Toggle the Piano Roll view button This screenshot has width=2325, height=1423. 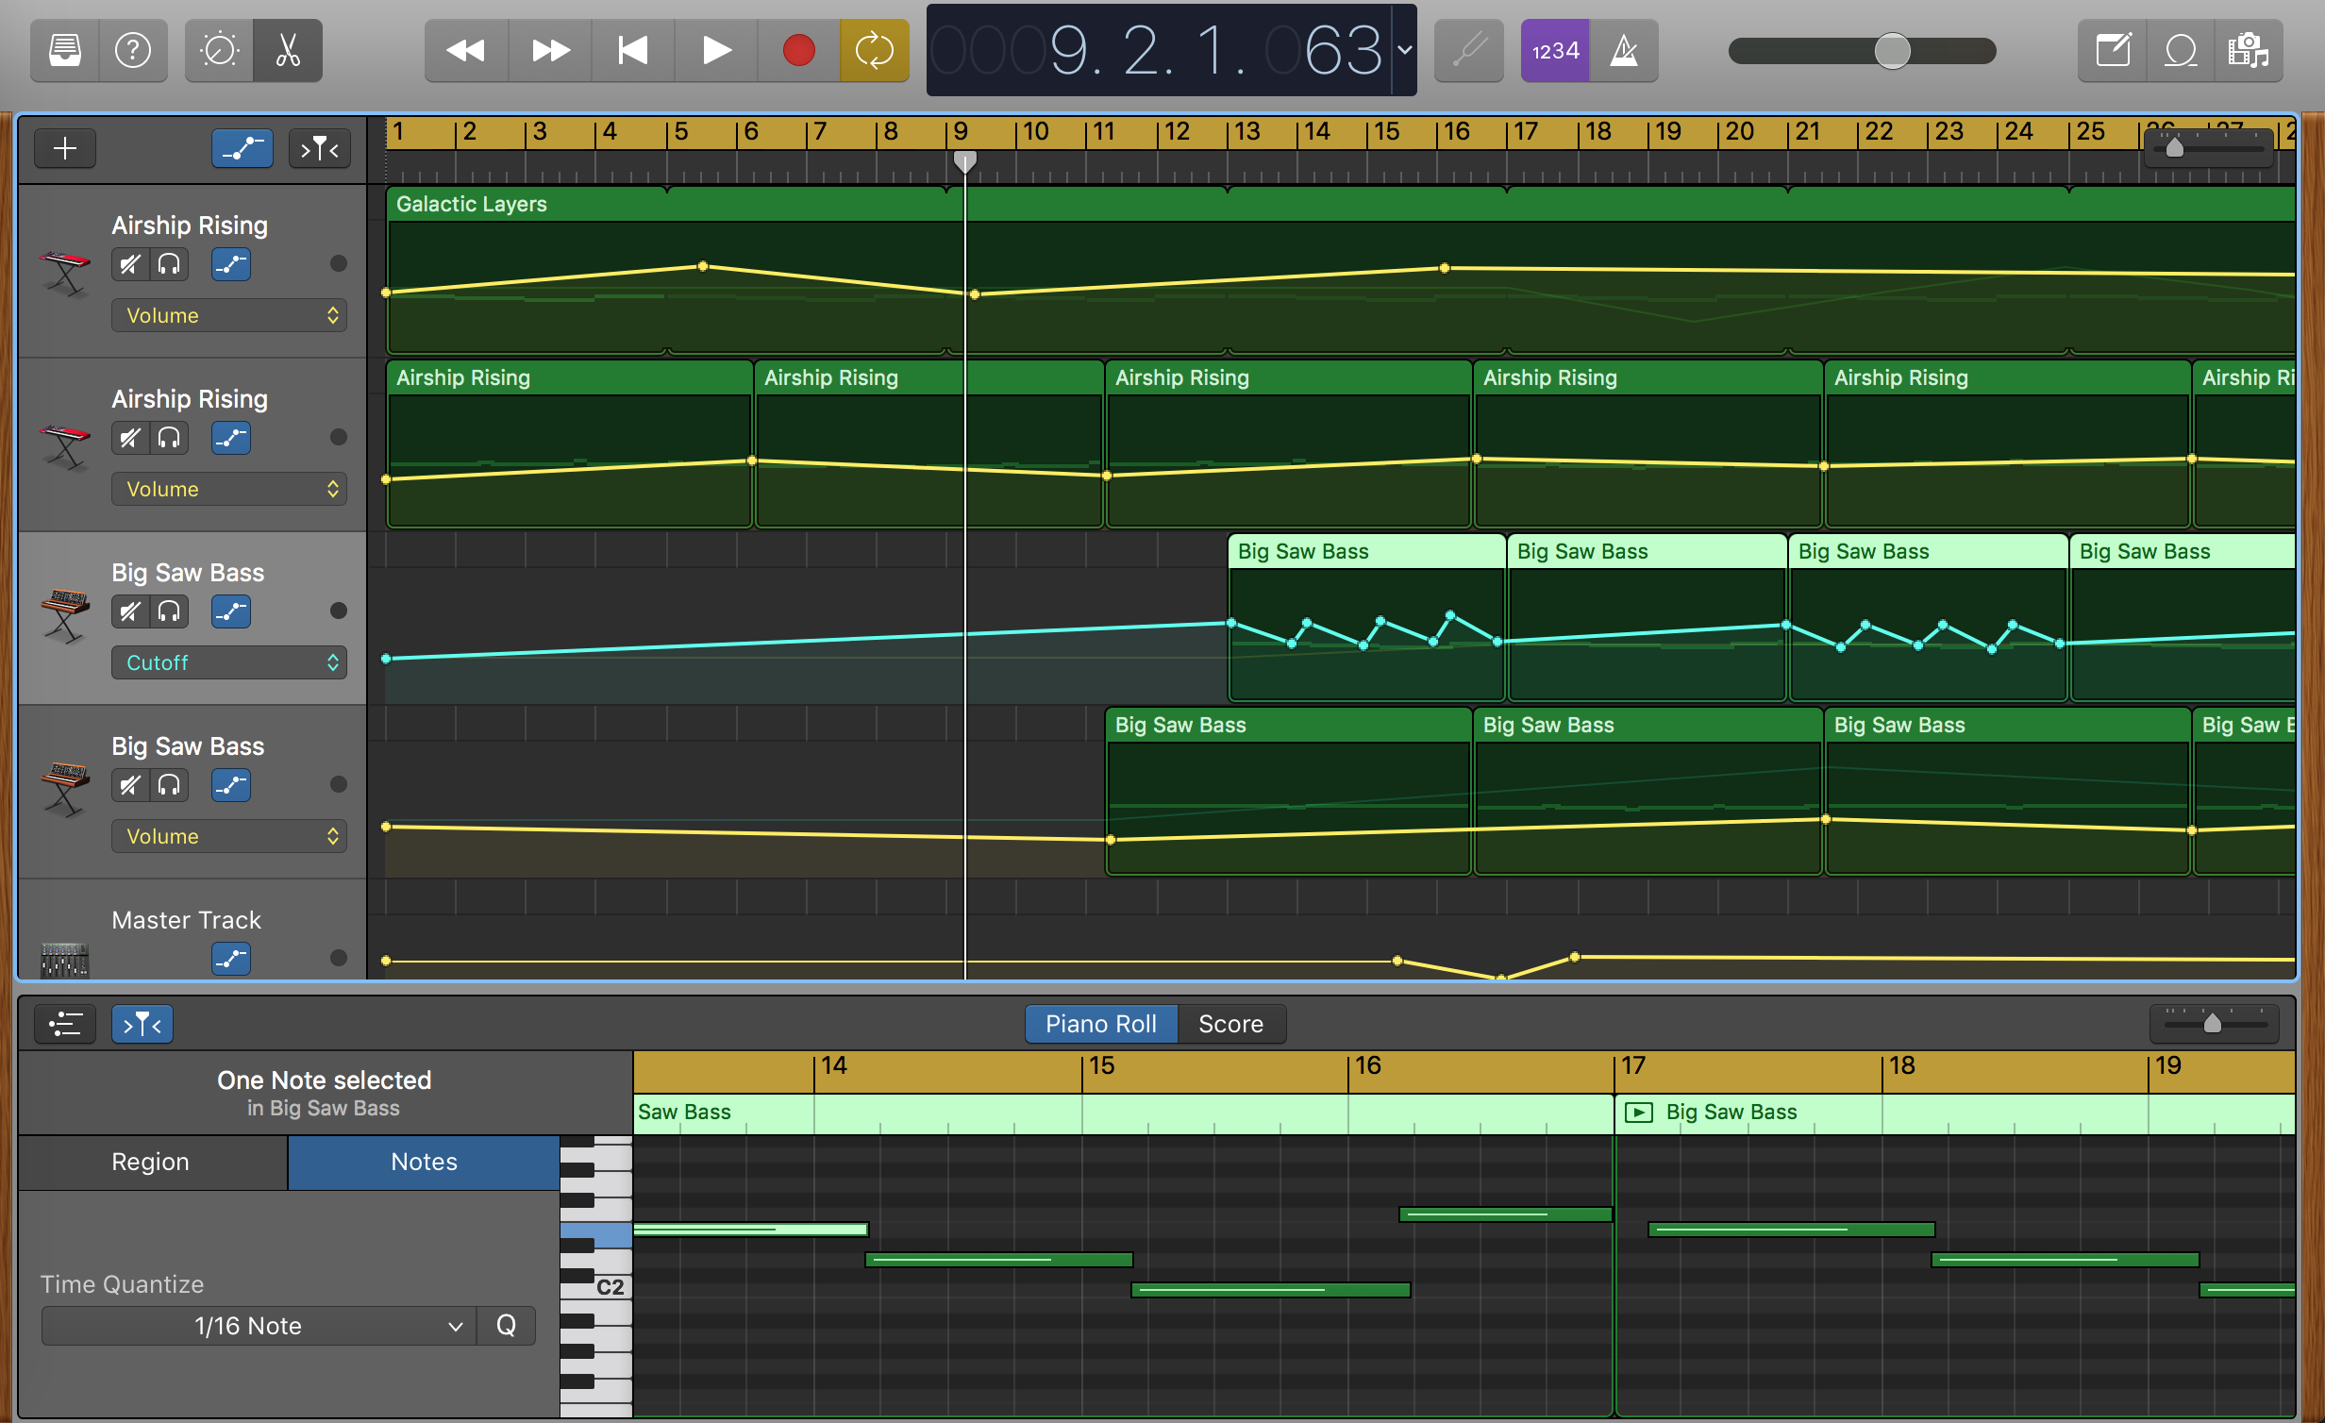click(x=1101, y=1025)
